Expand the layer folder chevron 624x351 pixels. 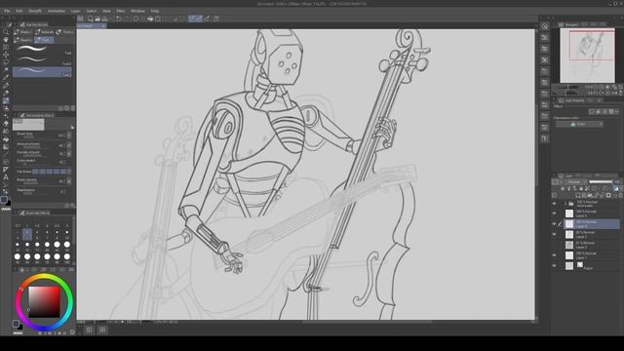[565, 204]
